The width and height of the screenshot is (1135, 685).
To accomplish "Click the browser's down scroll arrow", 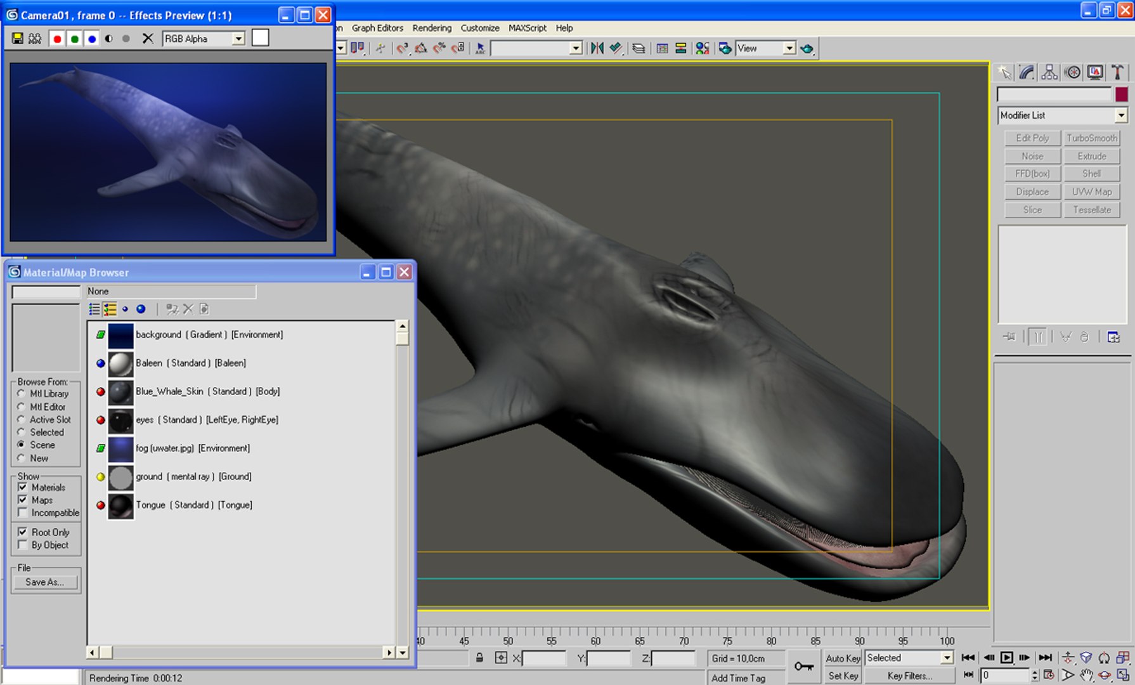I will point(403,652).
